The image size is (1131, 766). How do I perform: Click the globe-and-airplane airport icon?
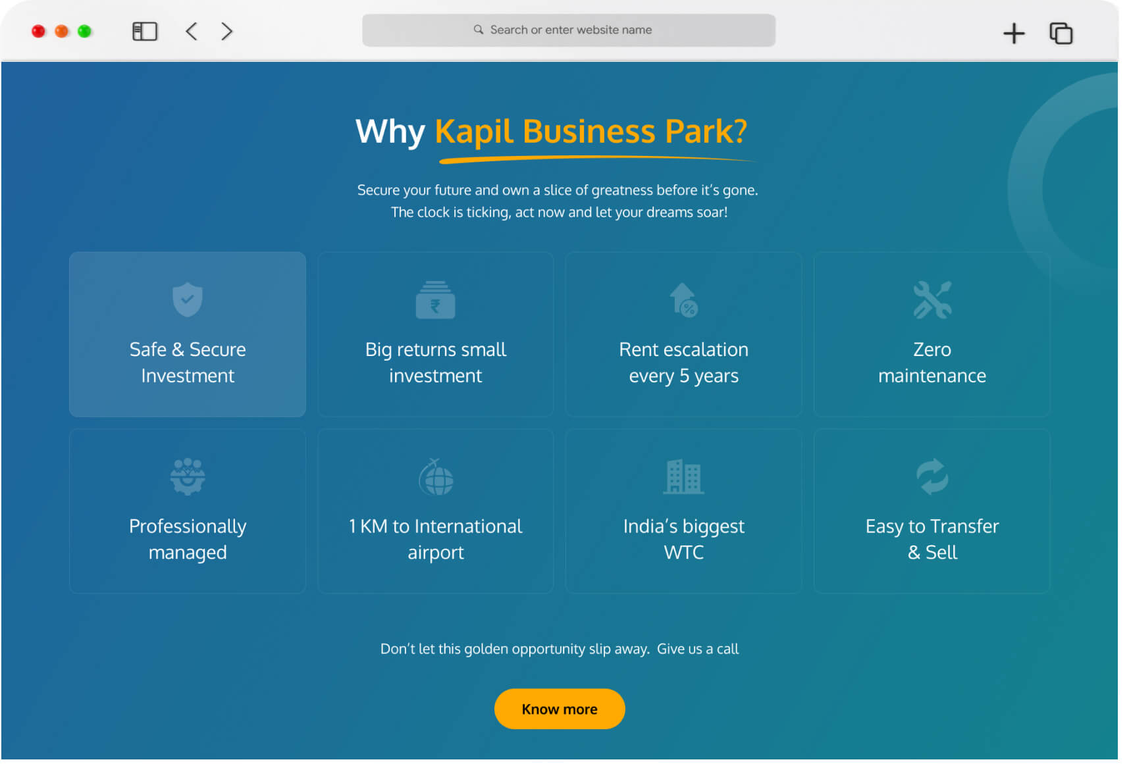click(x=435, y=477)
